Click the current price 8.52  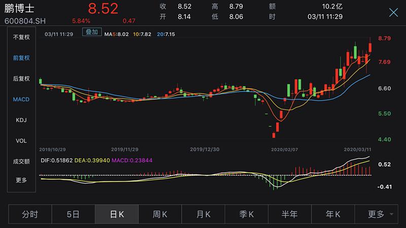coord(103,9)
